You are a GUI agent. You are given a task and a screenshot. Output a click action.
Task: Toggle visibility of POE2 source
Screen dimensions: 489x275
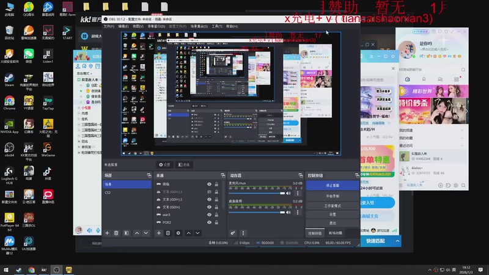209,222
